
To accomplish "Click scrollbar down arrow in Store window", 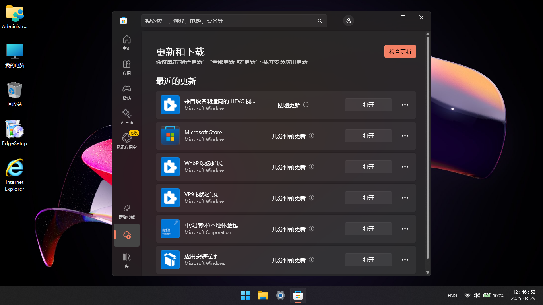I will (x=428, y=272).
